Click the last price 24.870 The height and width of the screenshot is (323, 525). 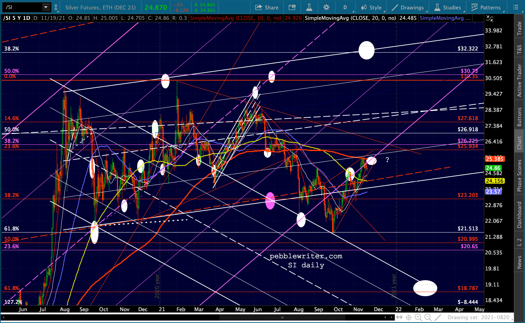pyautogui.click(x=156, y=7)
